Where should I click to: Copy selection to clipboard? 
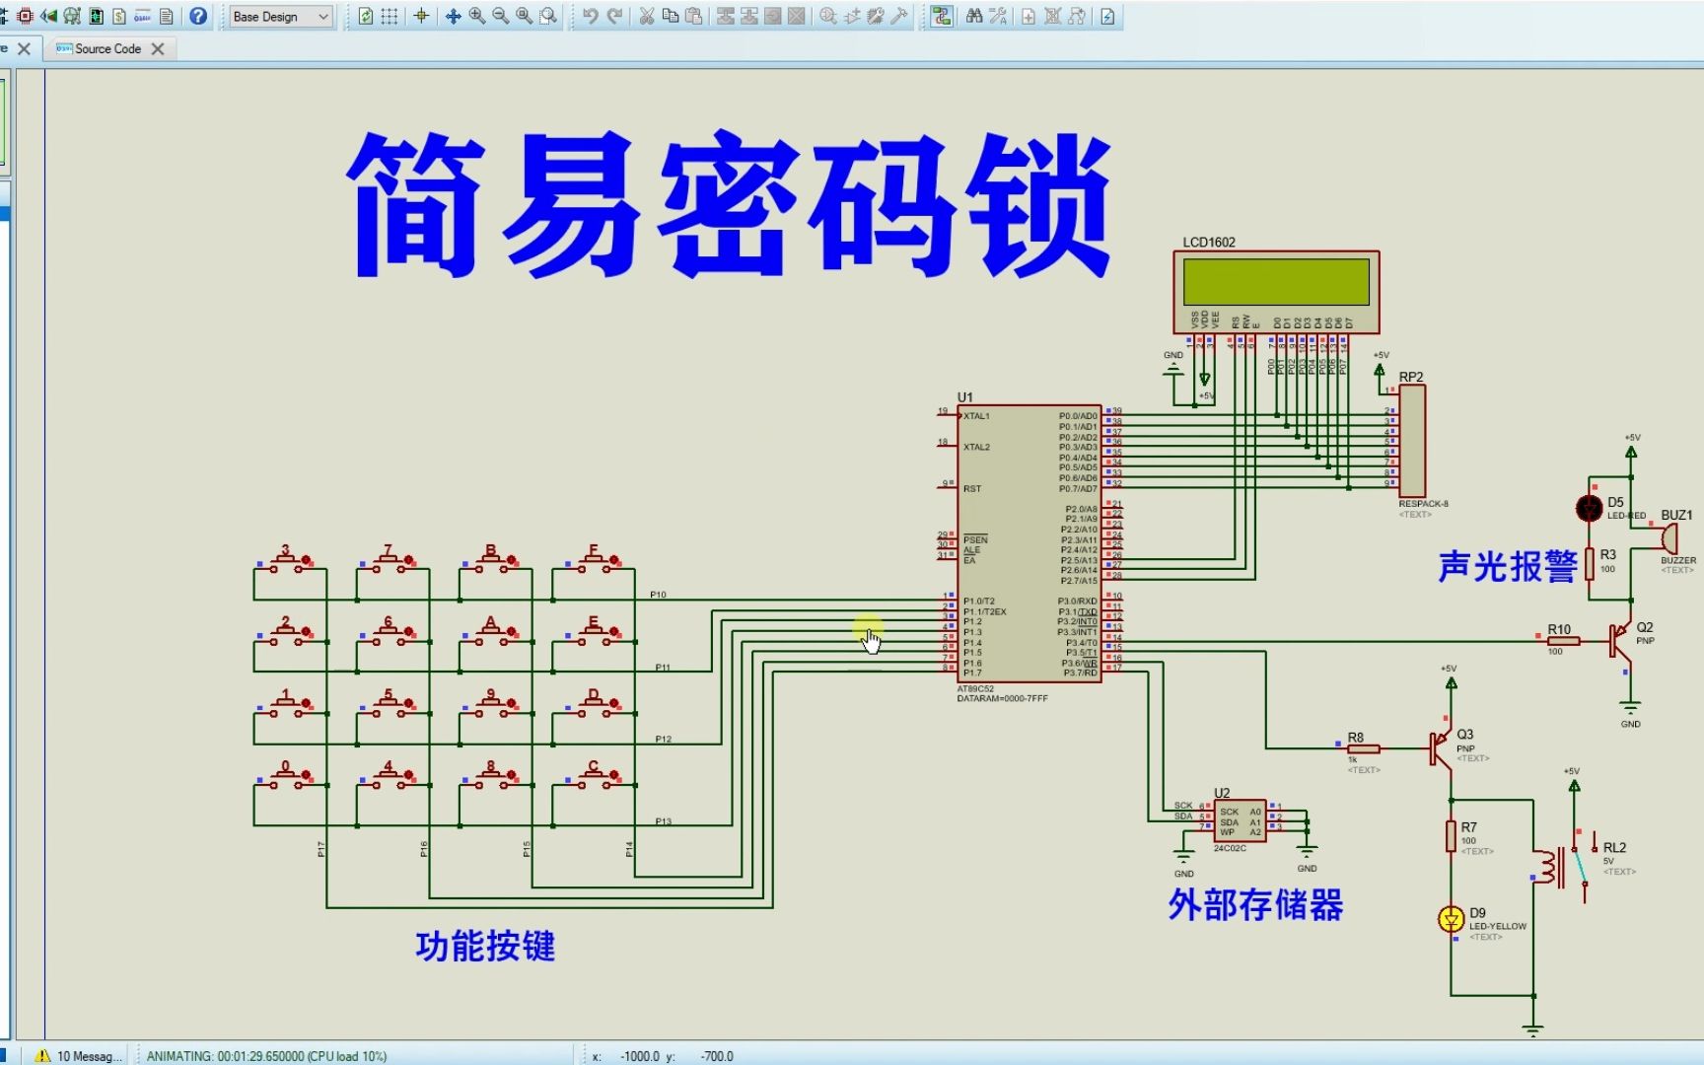[671, 16]
